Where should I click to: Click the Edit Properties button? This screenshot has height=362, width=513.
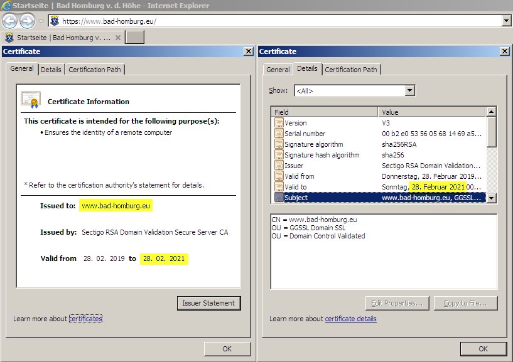click(x=397, y=303)
